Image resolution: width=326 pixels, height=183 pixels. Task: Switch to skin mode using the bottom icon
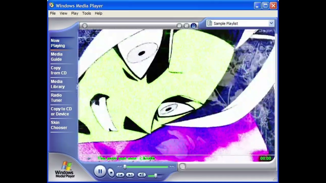click(182, 166)
